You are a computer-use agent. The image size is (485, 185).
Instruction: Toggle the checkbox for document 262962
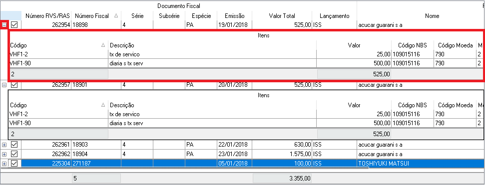tap(14, 154)
